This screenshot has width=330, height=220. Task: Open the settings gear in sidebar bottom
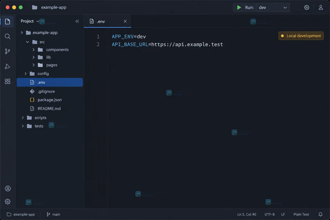8,202
